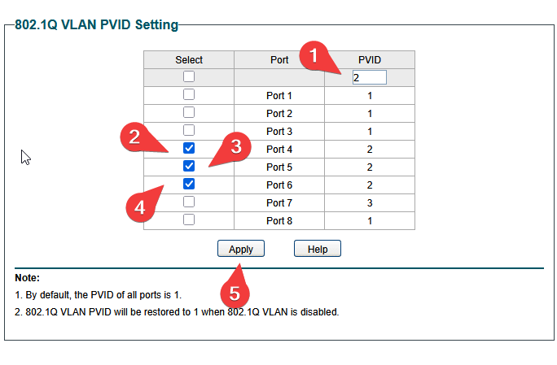Click the Apply button

(x=241, y=249)
